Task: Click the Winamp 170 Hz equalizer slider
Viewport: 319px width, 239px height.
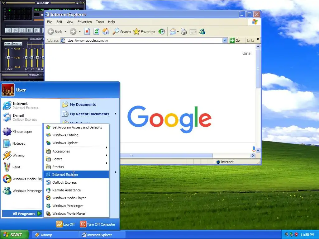Action: point(32,58)
